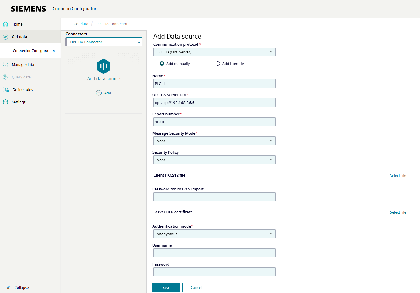Click the Define rules function icon
This screenshot has height=293, width=420.
click(6, 90)
